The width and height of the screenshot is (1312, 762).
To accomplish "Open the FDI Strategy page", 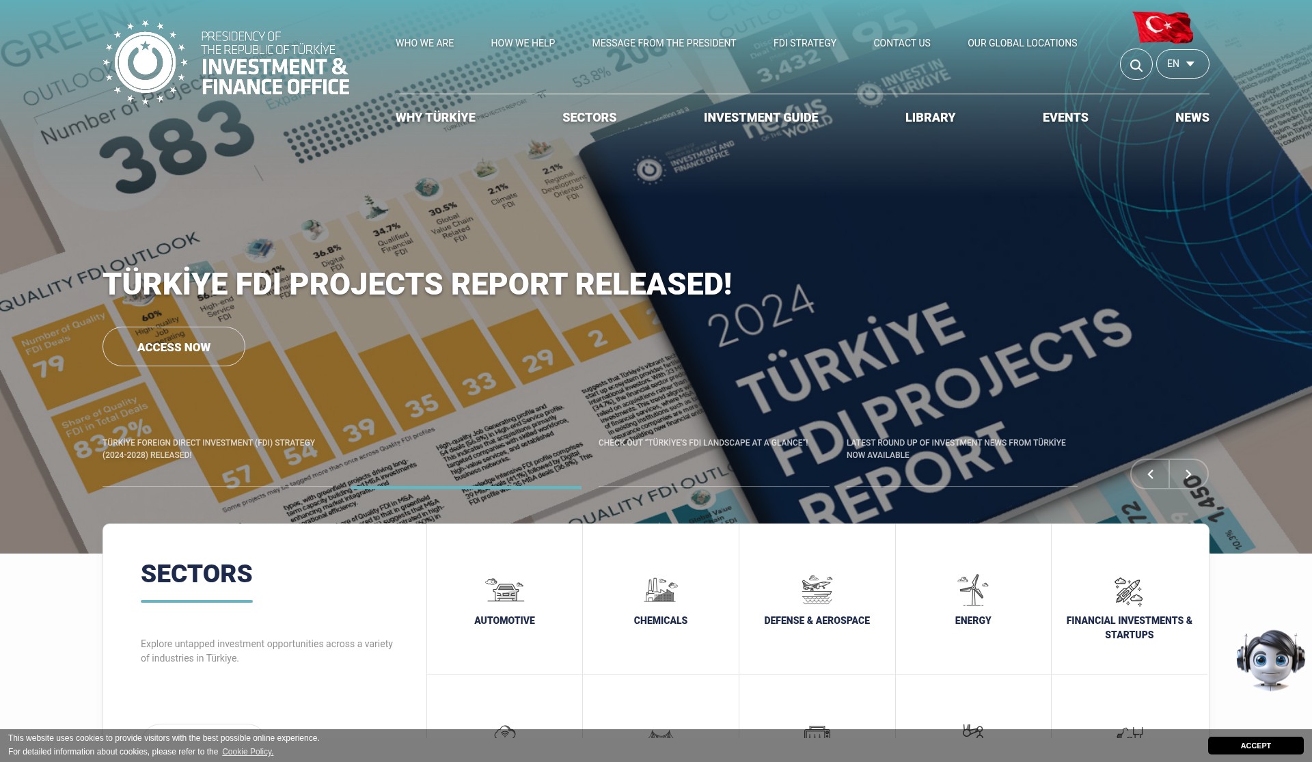I will pyautogui.click(x=804, y=43).
